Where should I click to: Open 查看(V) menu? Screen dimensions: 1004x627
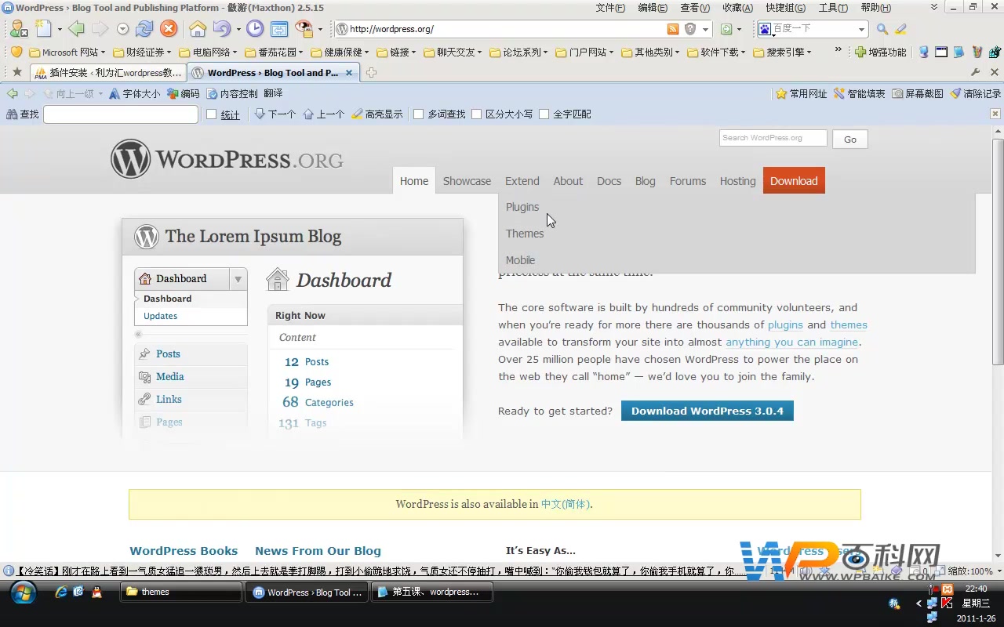click(x=695, y=8)
